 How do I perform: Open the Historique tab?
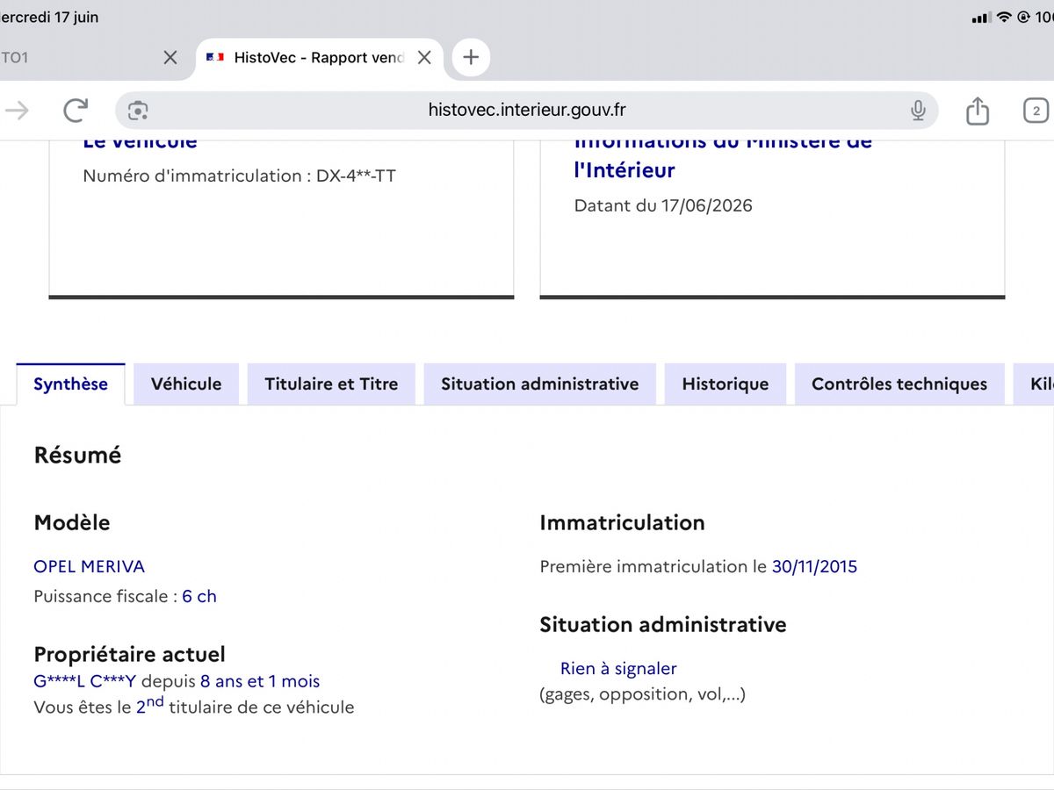726,384
